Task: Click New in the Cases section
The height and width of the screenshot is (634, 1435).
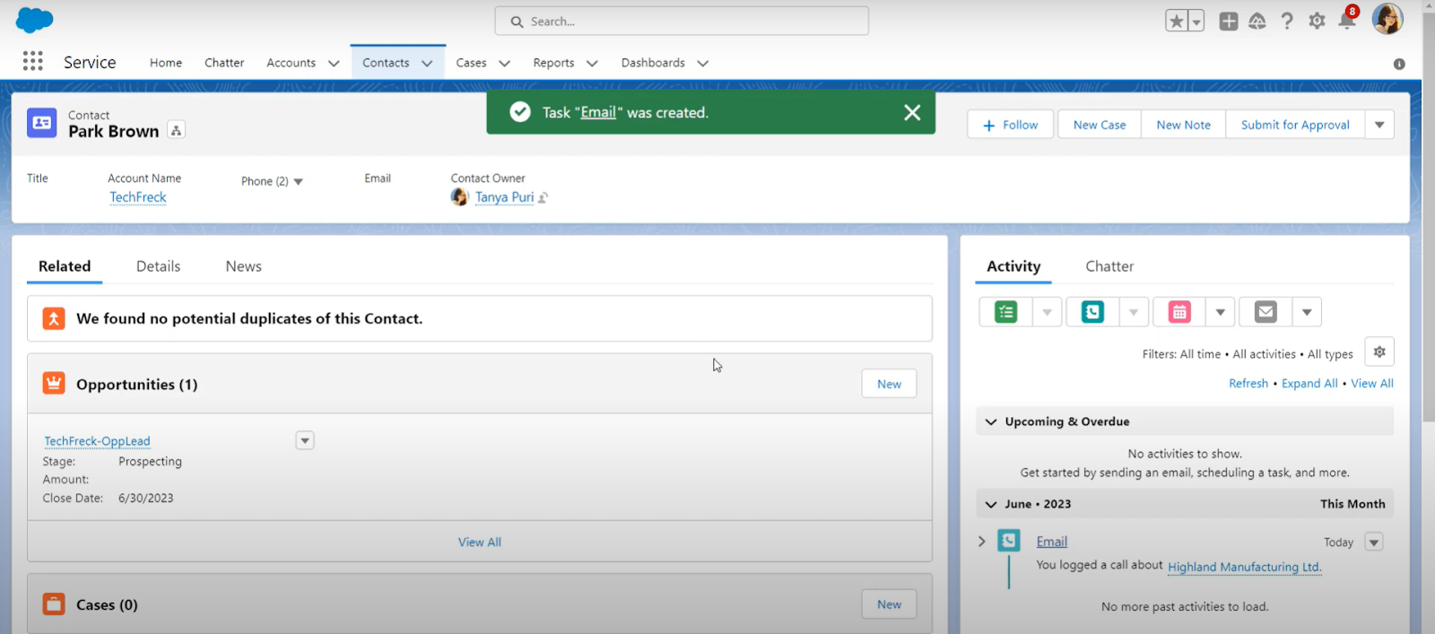Action: [889, 604]
